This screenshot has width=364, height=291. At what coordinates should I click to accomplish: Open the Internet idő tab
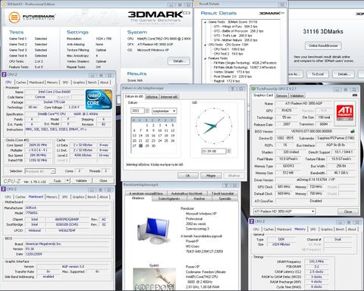click(x=169, y=97)
